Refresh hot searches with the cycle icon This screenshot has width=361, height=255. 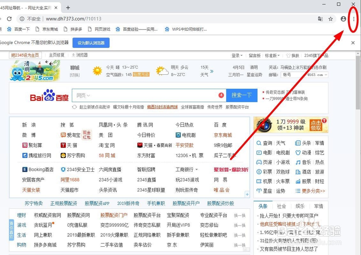click(74, 107)
